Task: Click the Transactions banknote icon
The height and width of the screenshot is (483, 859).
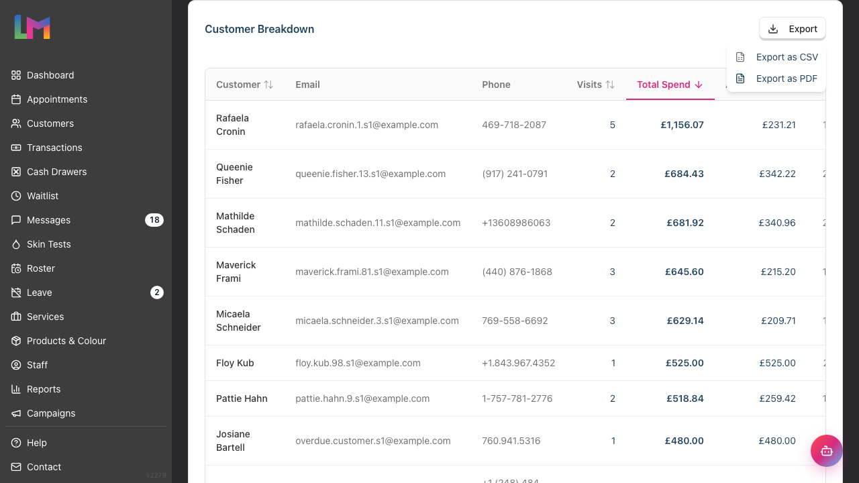Action: click(16, 148)
